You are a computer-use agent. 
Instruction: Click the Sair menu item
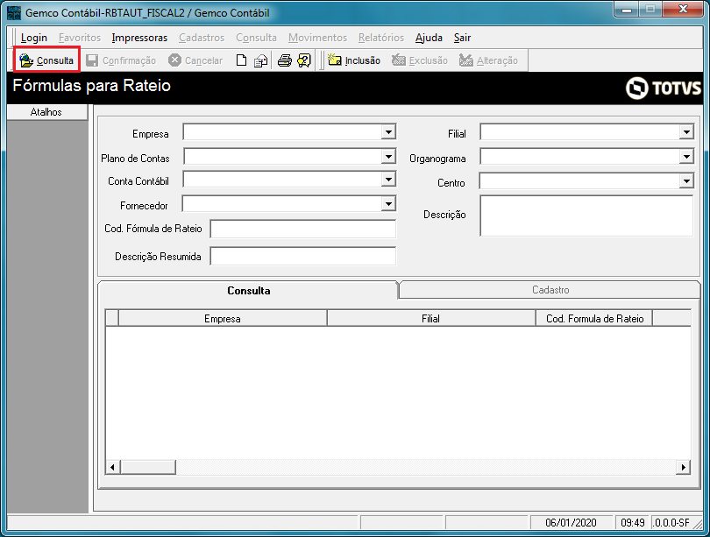[462, 38]
